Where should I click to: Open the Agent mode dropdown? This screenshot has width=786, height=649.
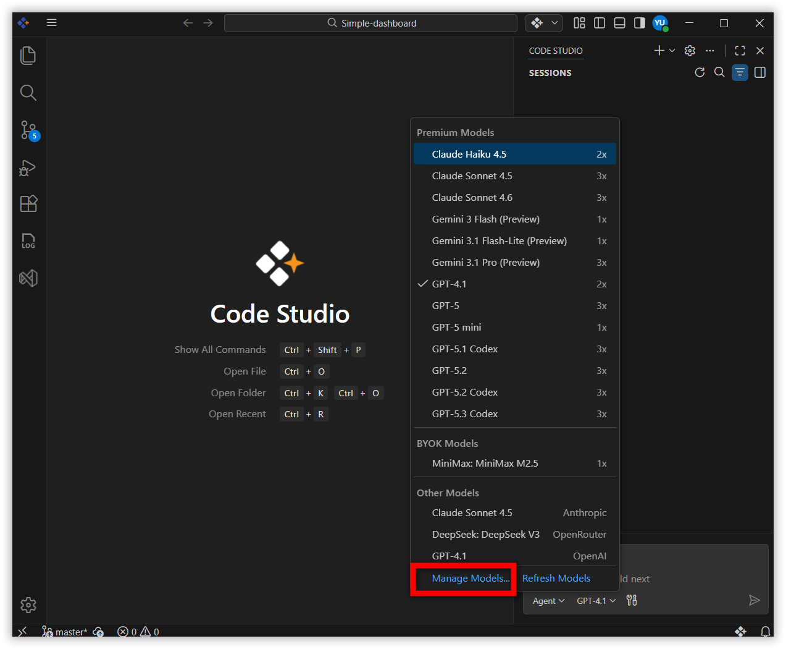point(548,601)
